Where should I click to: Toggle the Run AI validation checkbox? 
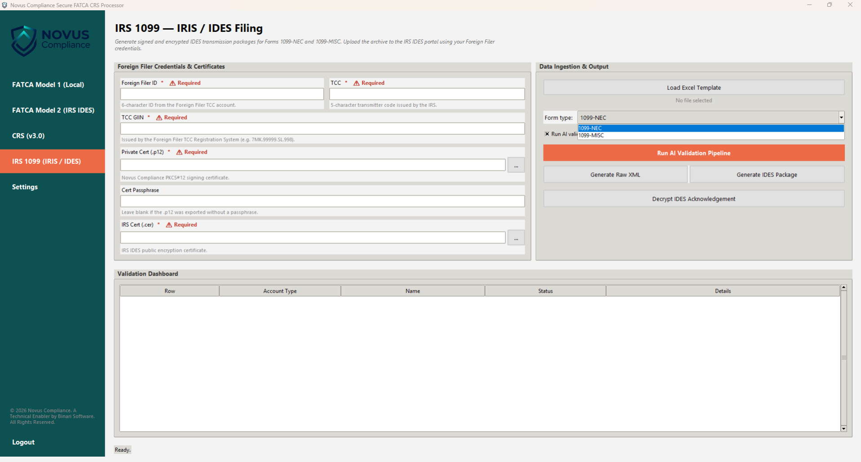547,134
